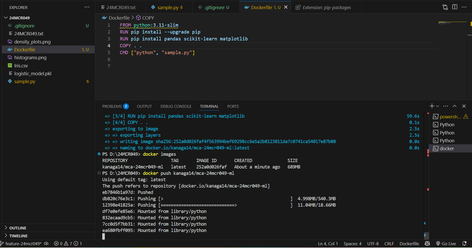Select Dockerfile in explorer tree
The height and width of the screenshot is (248, 472).
coord(48,50)
